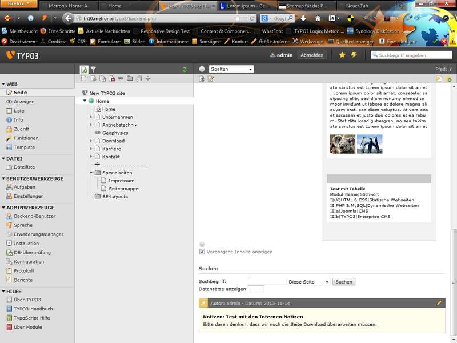Click the bookmarks star icon in top bar

[x=342, y=55]
